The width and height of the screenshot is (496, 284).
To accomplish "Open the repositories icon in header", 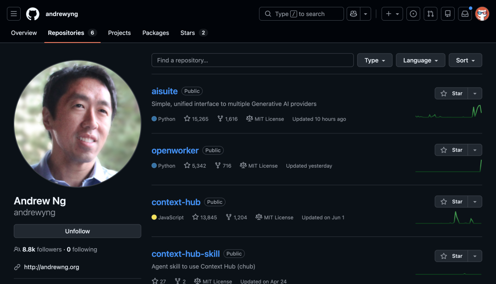I will (448, 14).
